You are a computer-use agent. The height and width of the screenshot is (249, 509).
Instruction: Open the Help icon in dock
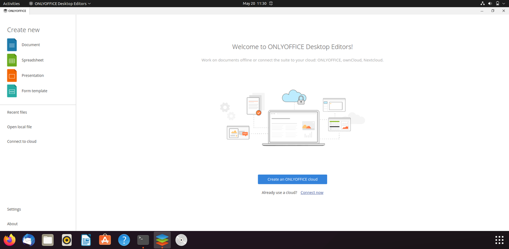124,240
